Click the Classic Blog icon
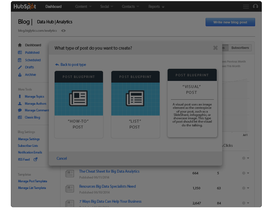The width and height of the screenshot is (271, 219). click(20, 117)
